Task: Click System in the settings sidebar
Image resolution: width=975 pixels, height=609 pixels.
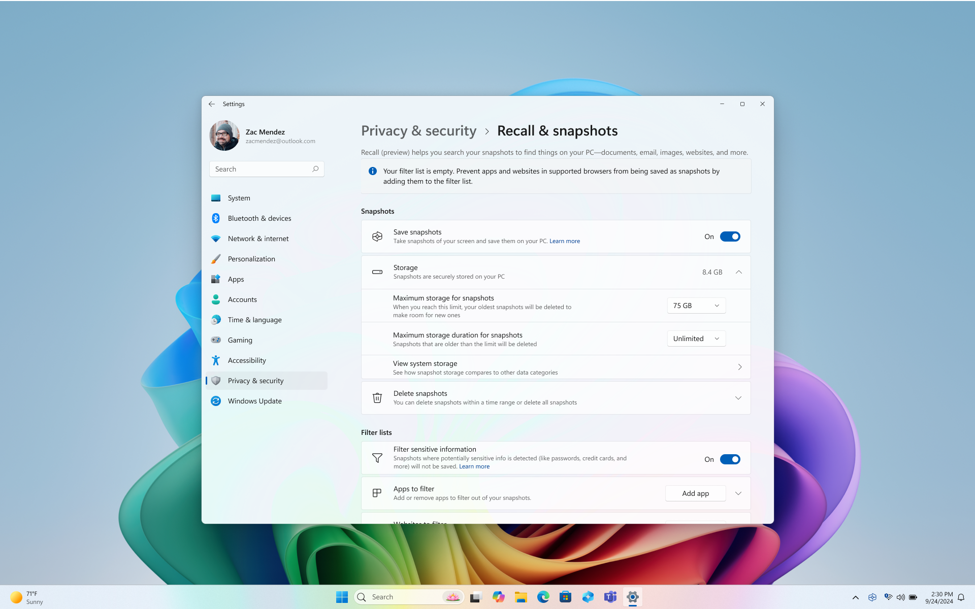Action: point(239,197)
